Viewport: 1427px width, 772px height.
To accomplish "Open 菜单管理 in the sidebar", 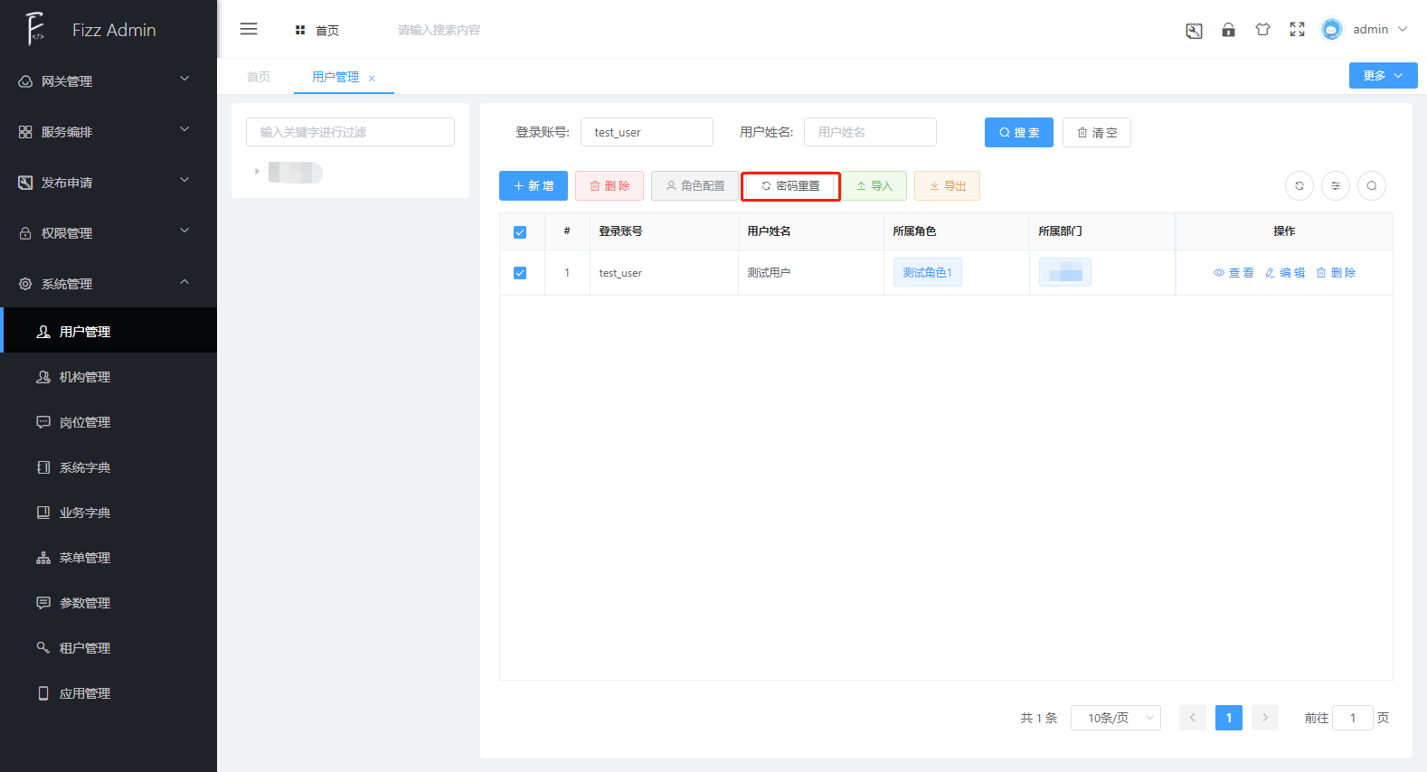I will point(109,558).
